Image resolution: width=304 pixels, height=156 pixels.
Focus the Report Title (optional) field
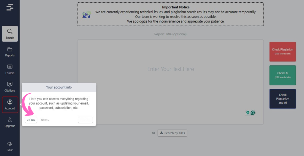click(170, 34)
